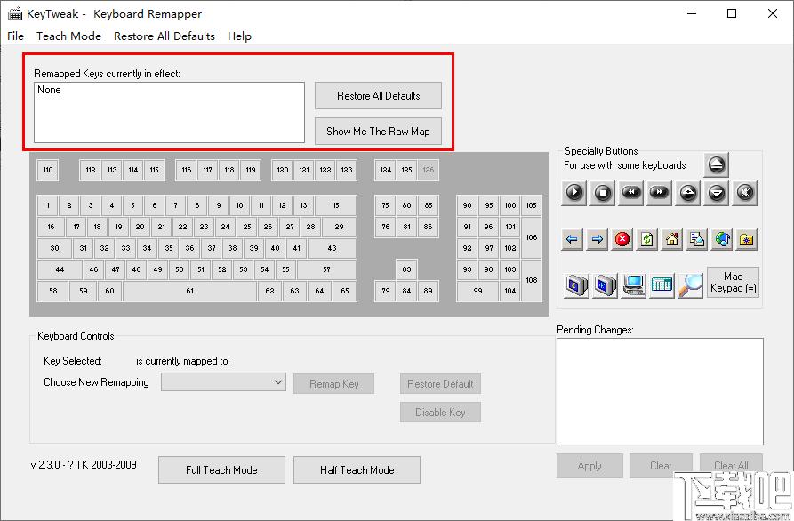
Task: Select keyboard key 65
Action: tap(345, 291)
